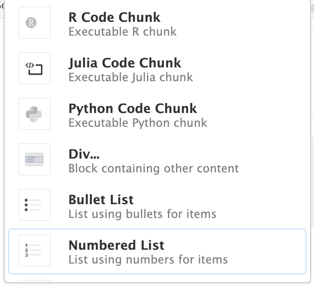Click 'List using bullets for items' text

pyautogui.click(x=142, y=214)
